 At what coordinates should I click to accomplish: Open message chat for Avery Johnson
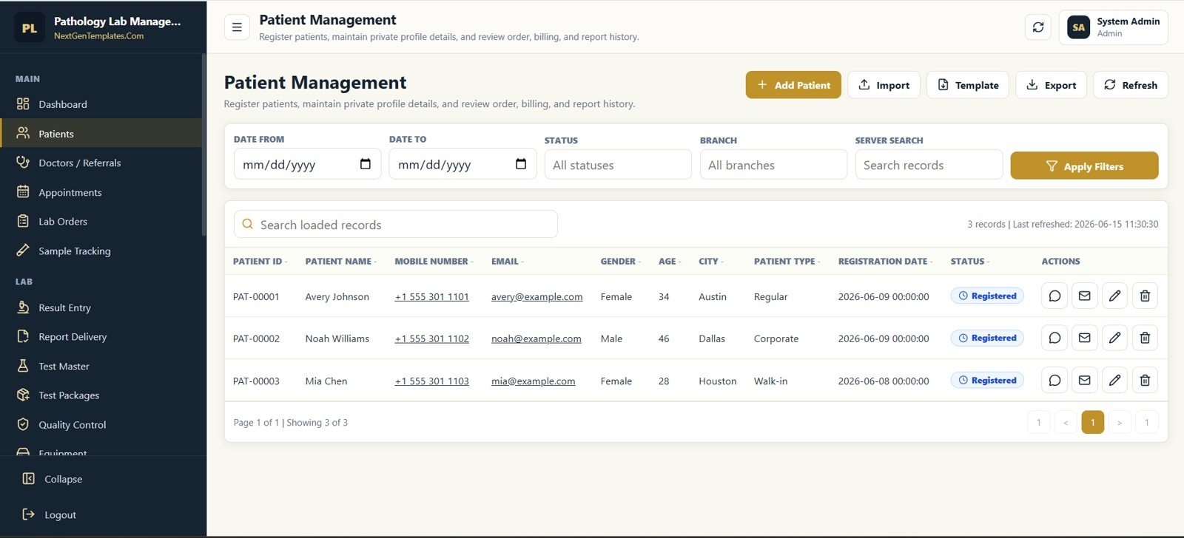coord(1054,296)
